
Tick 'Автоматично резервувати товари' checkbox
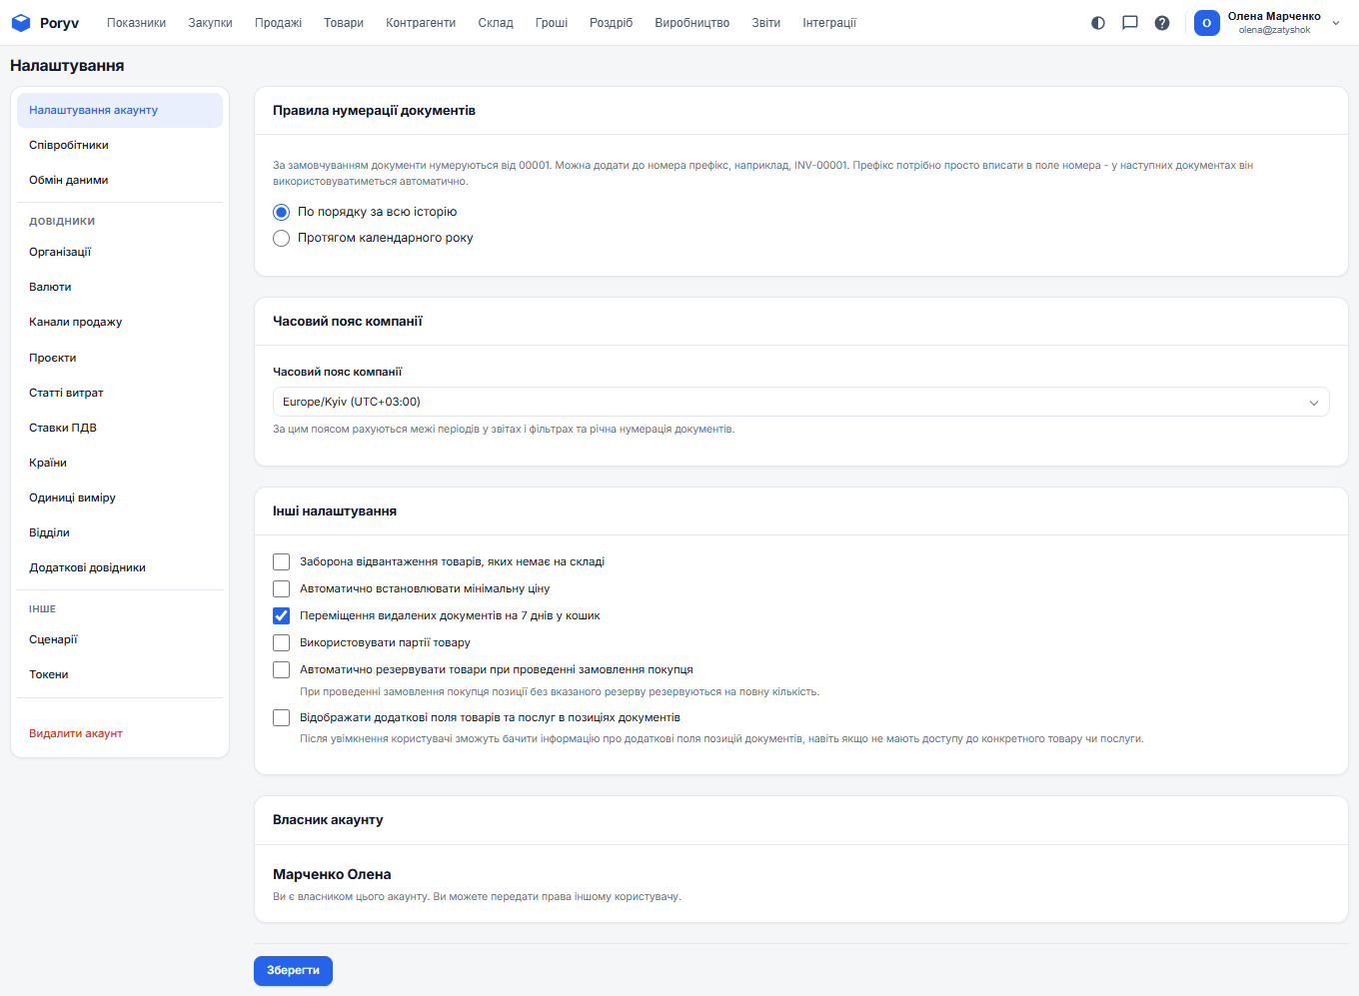click(282, 669)
